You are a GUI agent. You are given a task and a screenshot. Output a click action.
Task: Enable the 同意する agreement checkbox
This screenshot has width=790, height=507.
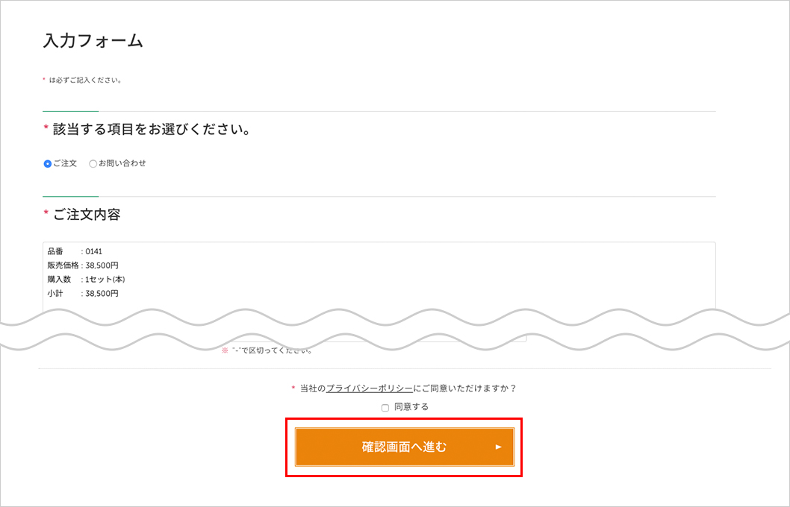[385, 406]
